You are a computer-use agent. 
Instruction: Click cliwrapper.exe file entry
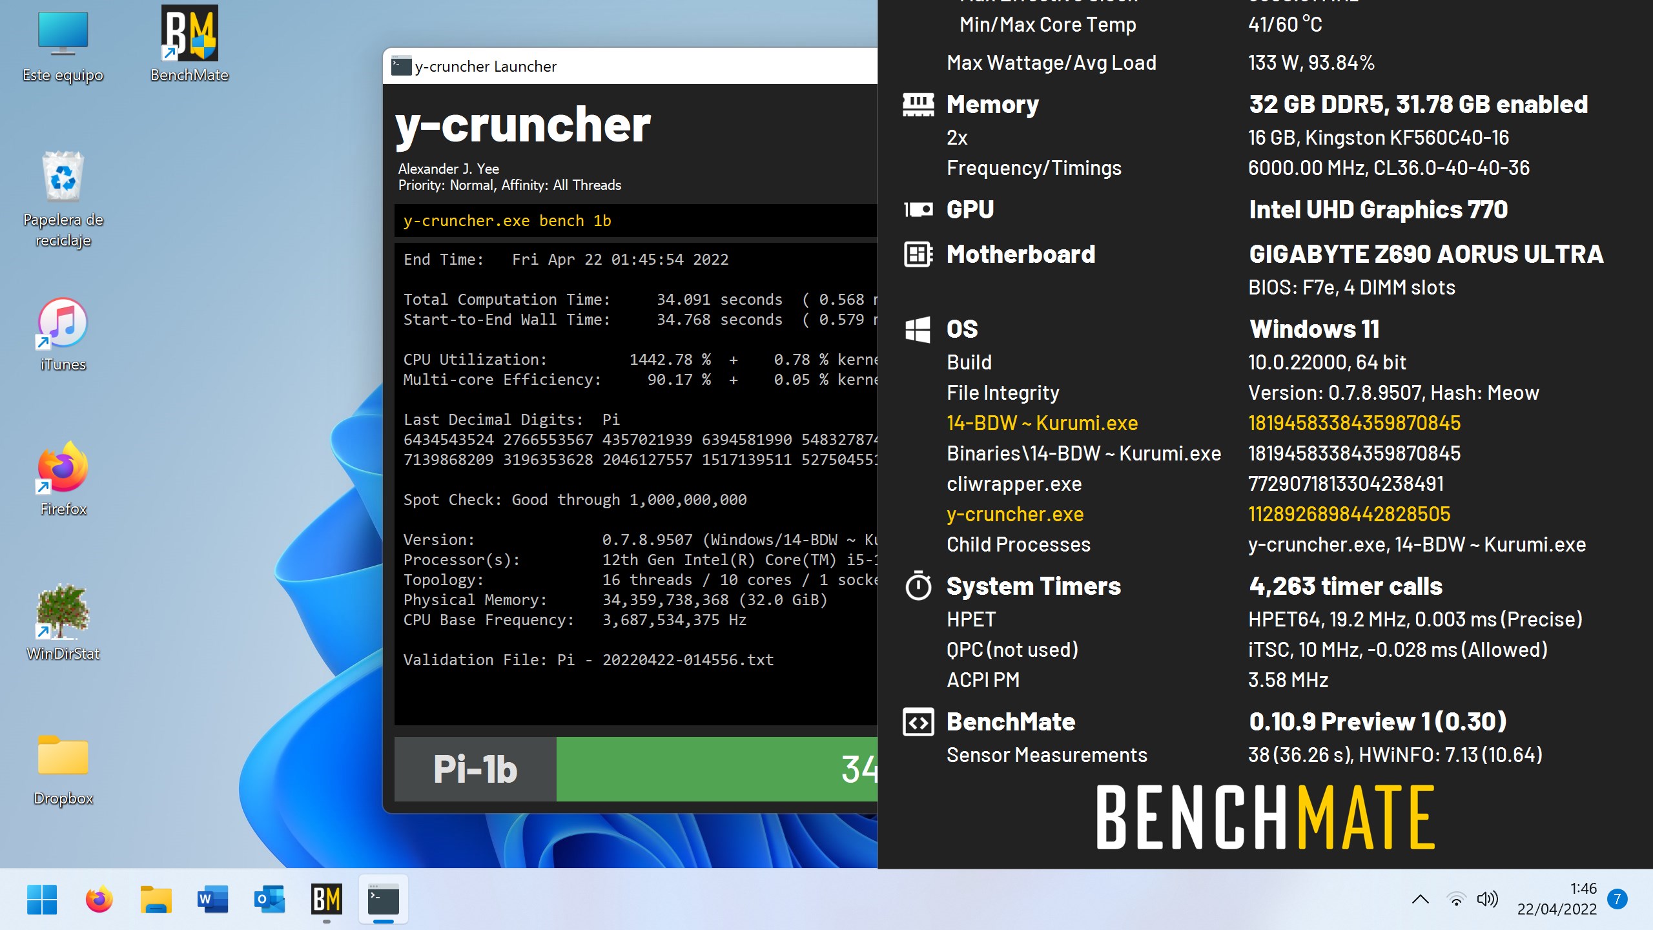click(x=1014, y=484)
